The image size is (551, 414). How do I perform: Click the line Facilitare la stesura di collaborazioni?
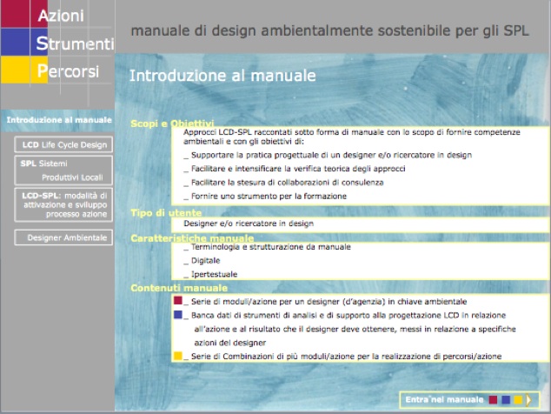point(283,183)
